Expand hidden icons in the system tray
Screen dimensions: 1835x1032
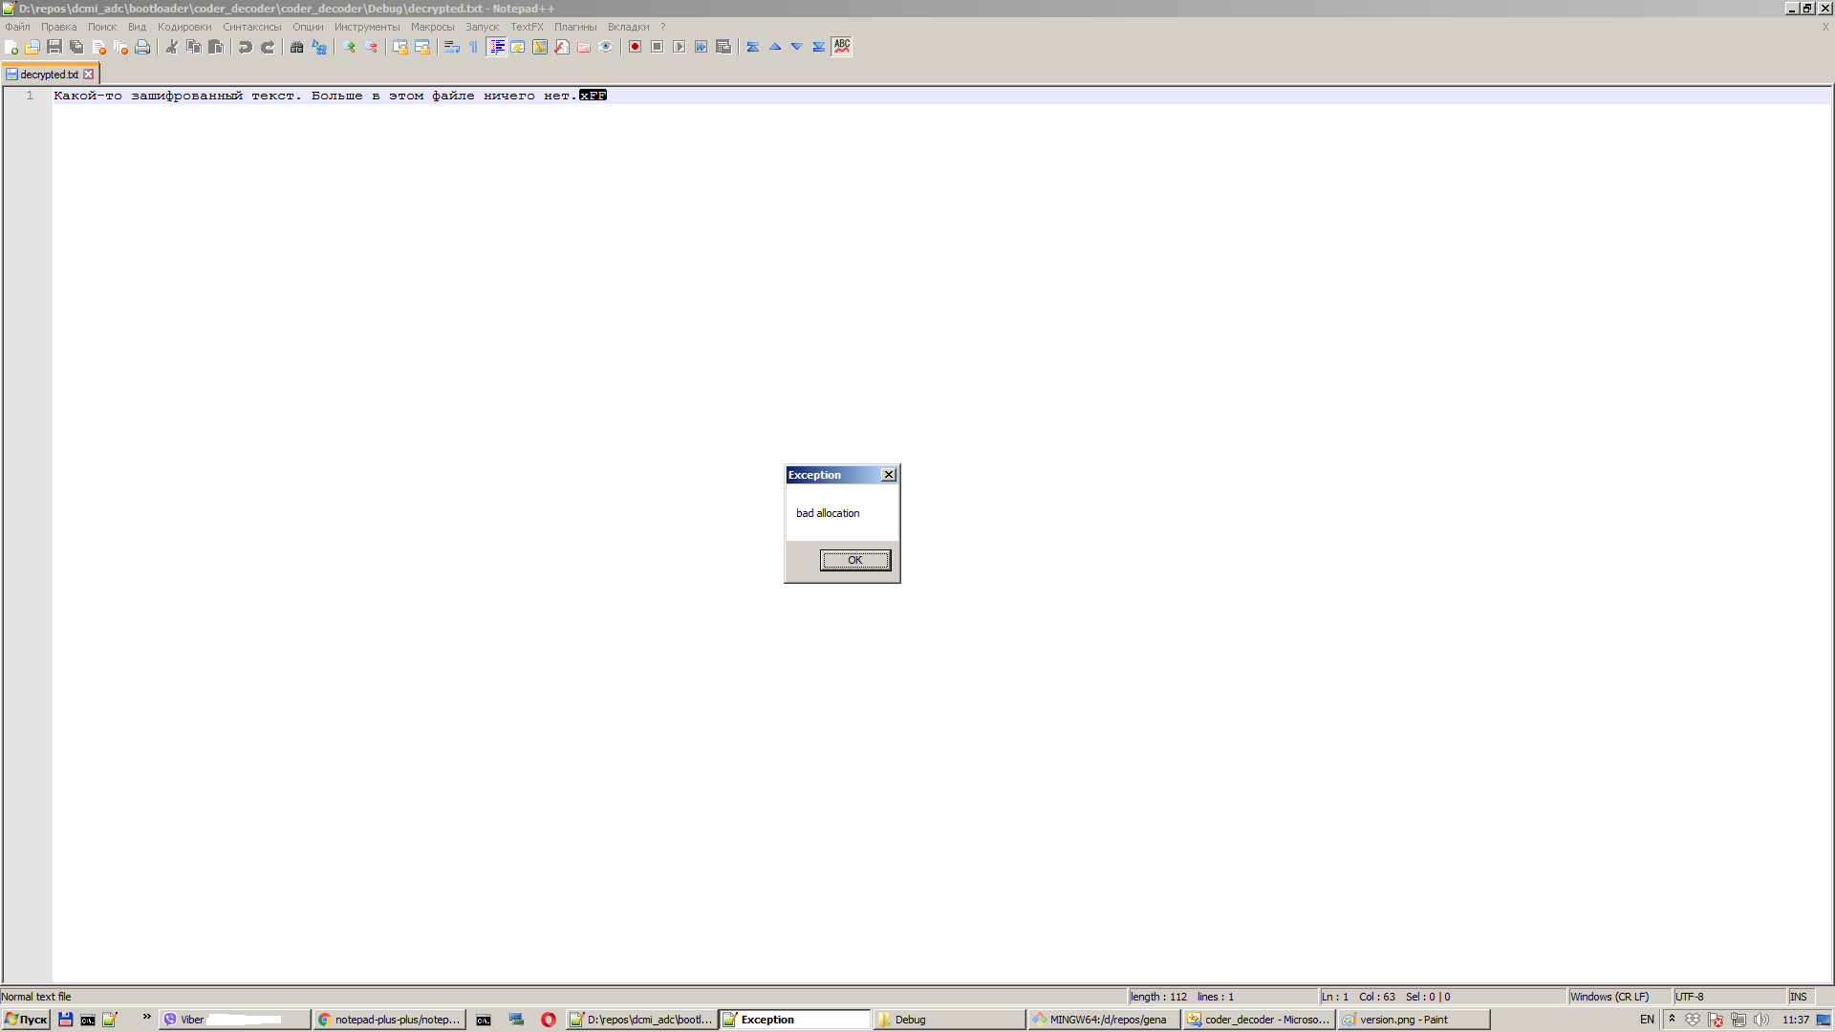click(1672, 1020)
